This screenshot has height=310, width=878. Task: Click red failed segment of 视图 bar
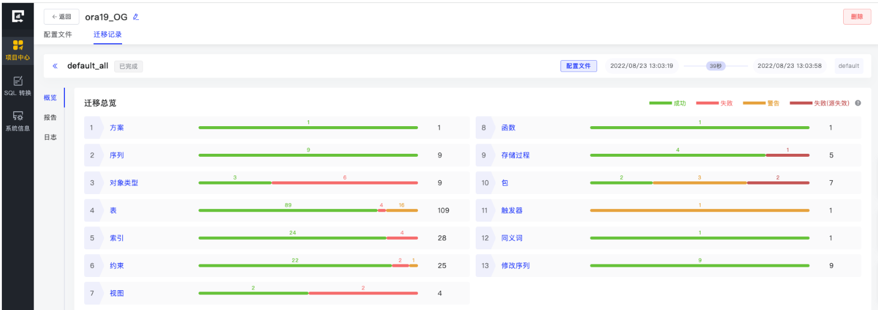point(363,293)
